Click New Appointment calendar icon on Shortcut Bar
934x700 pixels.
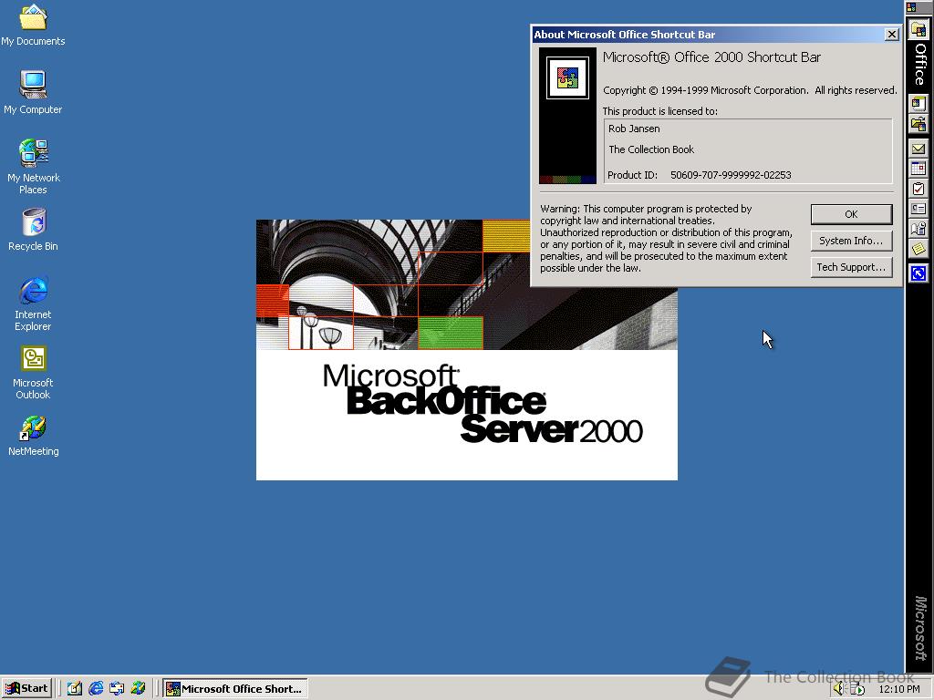[x=918, y=169]
